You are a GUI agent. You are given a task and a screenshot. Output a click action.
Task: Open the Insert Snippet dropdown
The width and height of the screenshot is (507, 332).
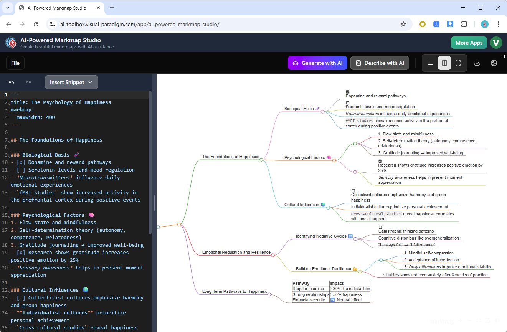tap(71, 82)
